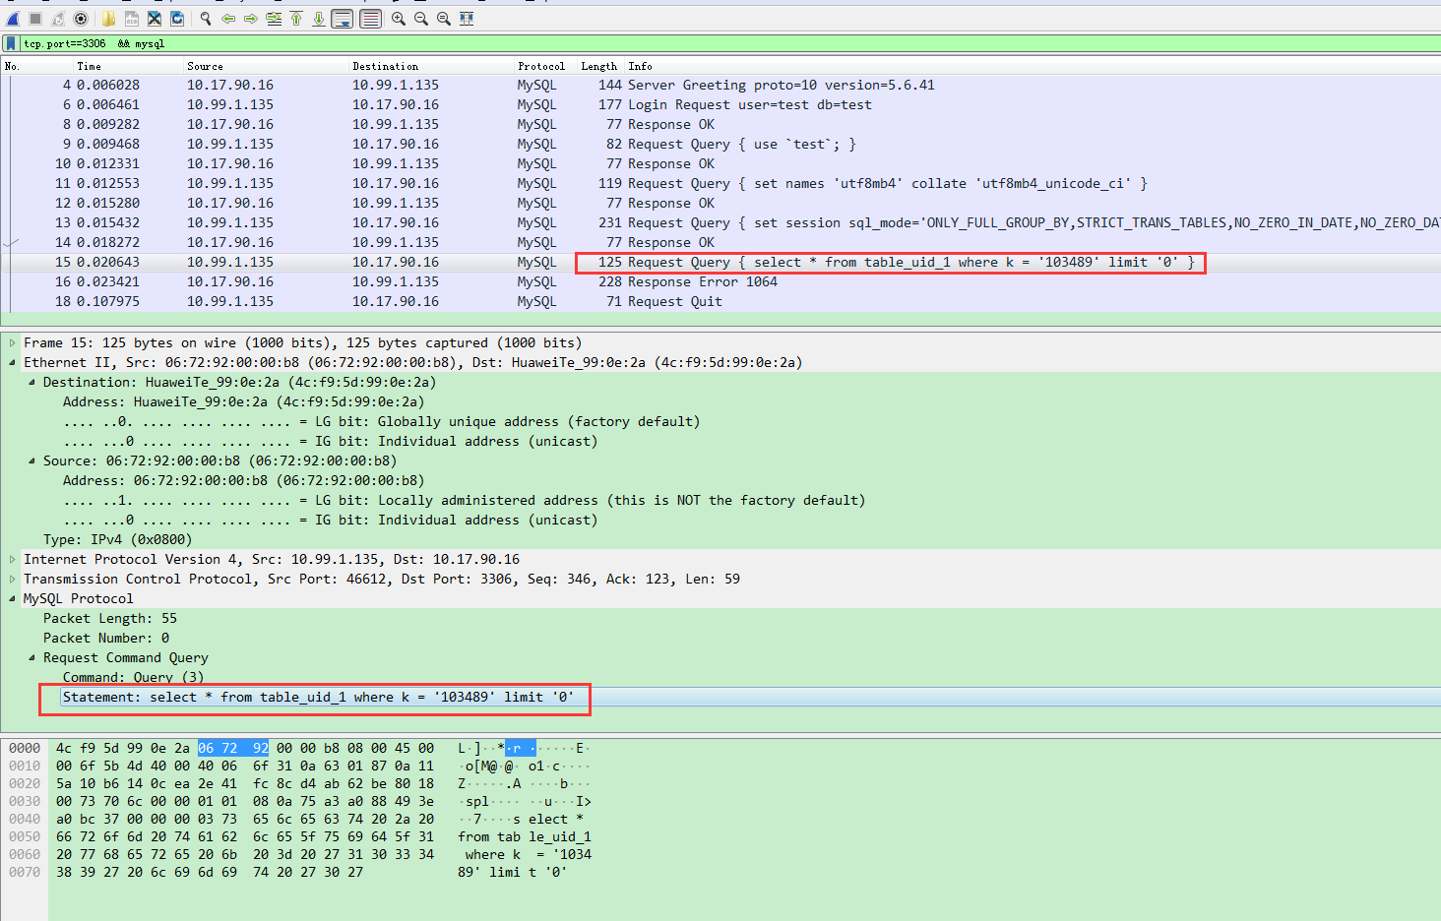This screenshot has height=921, width=1441.
Task: Reset text to normal size icon
Action: [444, 19]
